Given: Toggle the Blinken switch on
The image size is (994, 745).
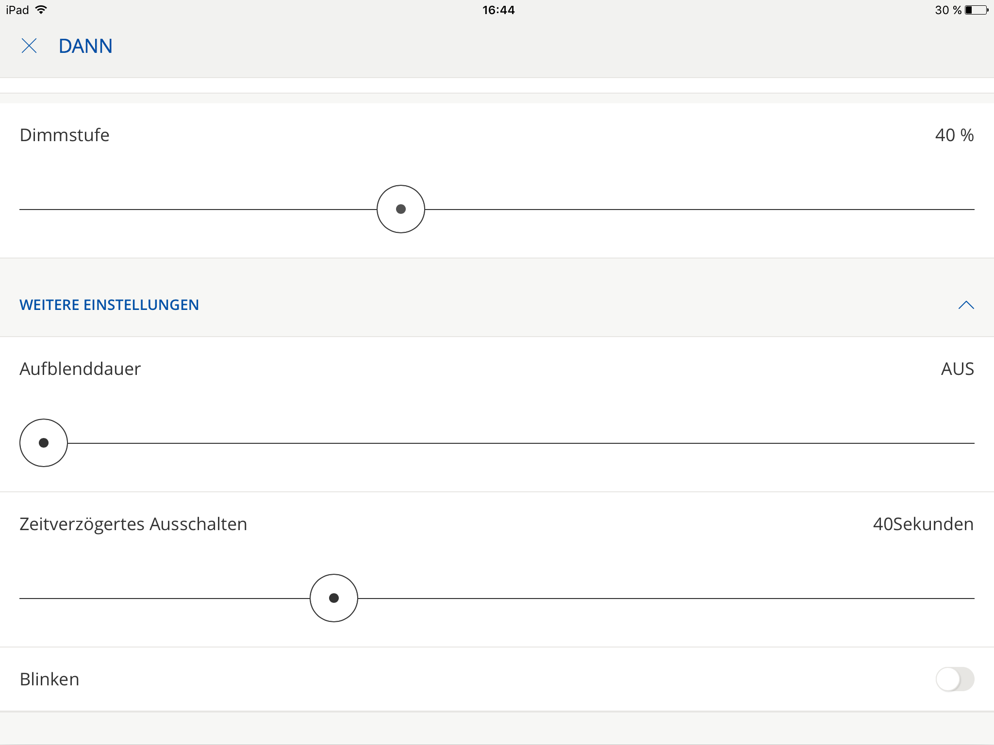Looking at the screenshot, I should click(x=955, y=679).
